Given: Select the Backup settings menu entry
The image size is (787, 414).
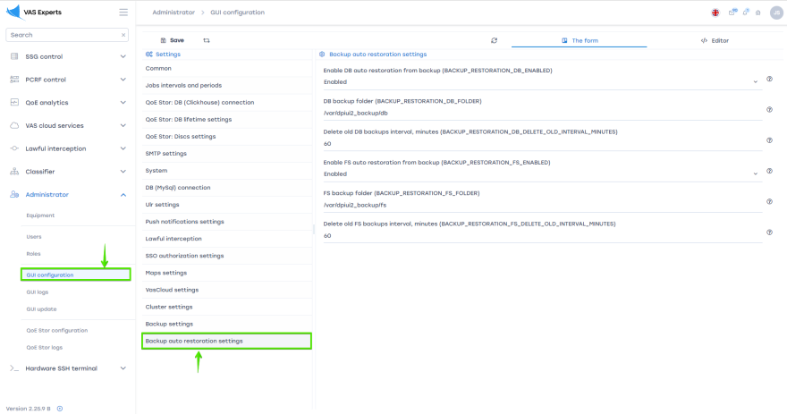Looking at the screenshot, I should [x=169, y=324].
